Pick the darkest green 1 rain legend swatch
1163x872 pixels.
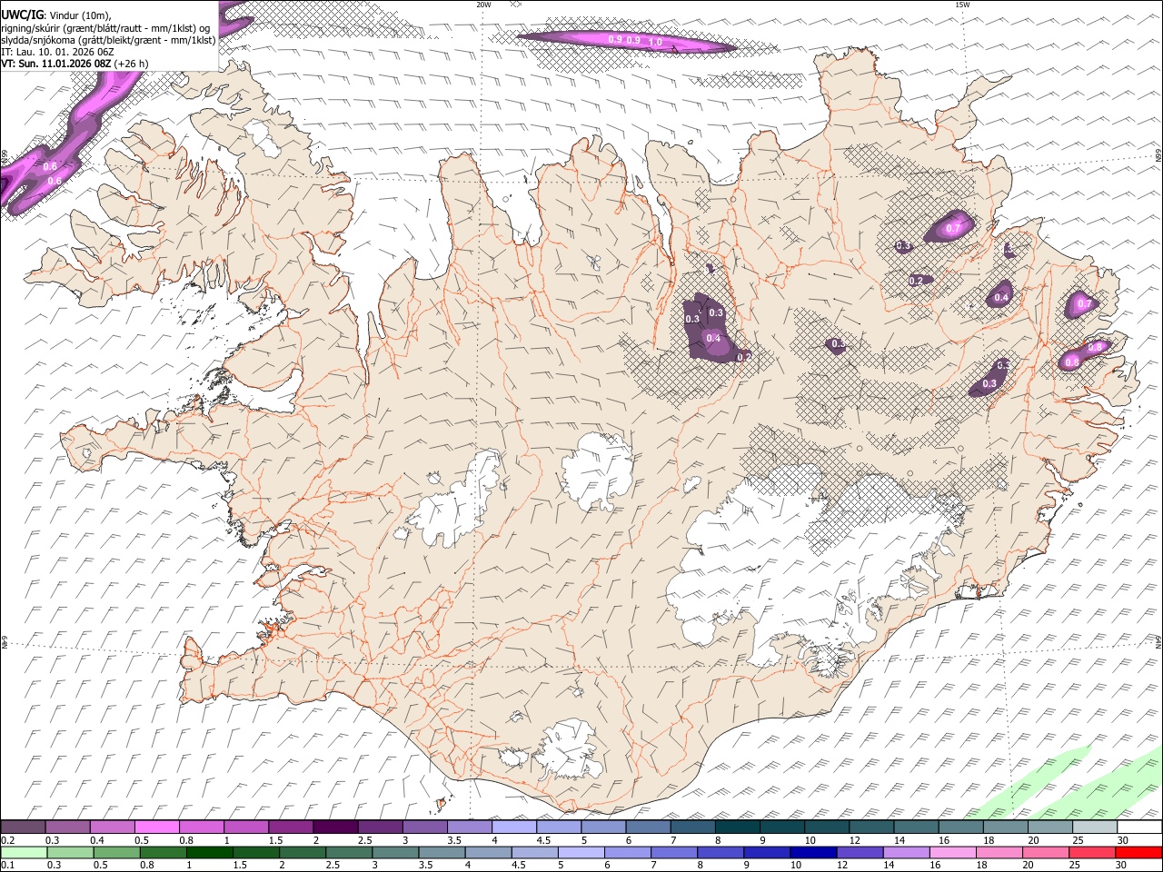click(209, 852)
